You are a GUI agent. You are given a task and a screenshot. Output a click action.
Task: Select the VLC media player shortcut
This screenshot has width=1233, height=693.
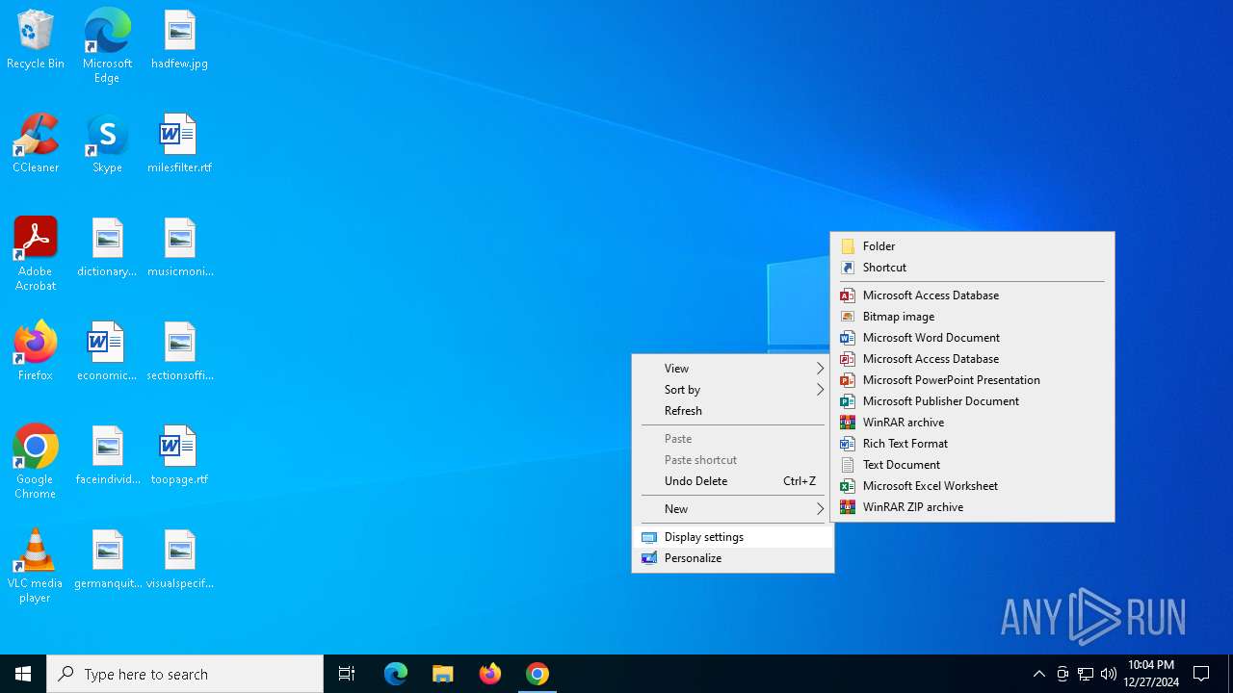pyautogui.click(x=36, y=566)
